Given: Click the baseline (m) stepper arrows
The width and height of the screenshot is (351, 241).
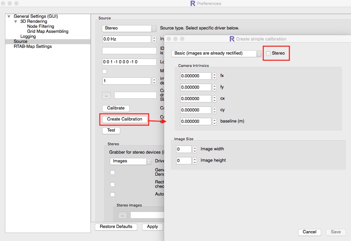Looking at the screenshot, I should tap(215, 122).
